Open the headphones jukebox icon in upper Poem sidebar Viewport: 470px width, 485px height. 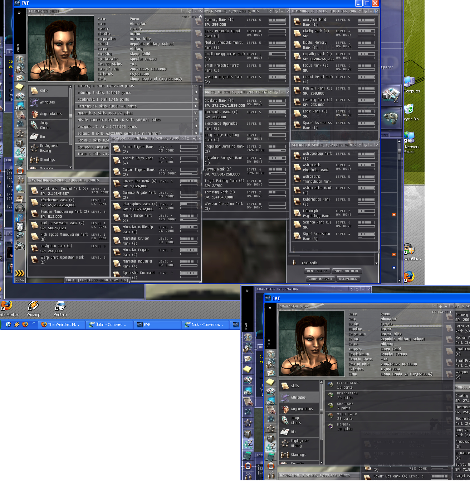(x=20, y=208)
